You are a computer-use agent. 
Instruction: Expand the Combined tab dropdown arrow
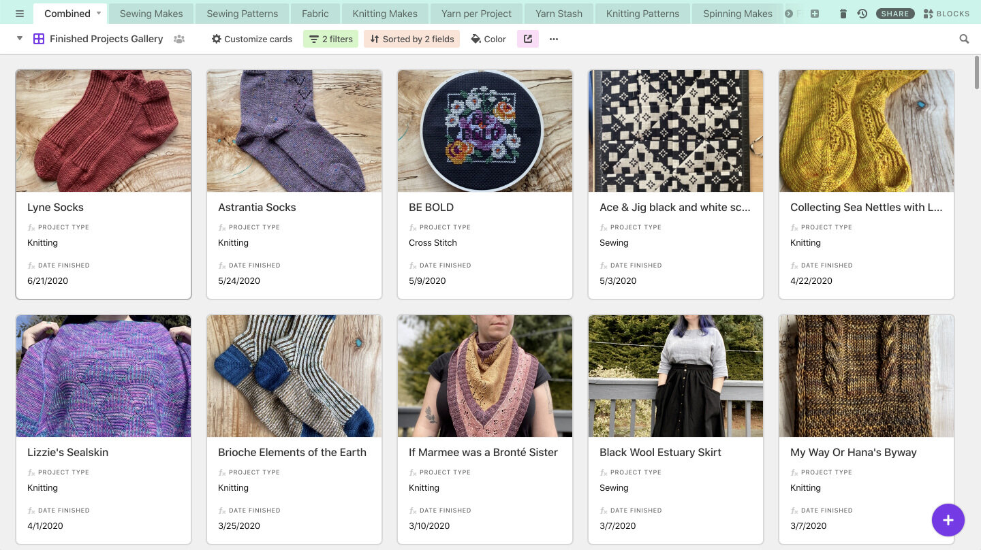pos(99,14)
